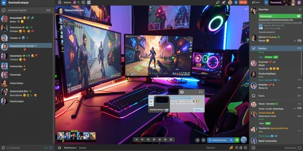This screenshot has height=151, width=303.
Task: Click the round search icon above the contact list
Action: point(3,10)
